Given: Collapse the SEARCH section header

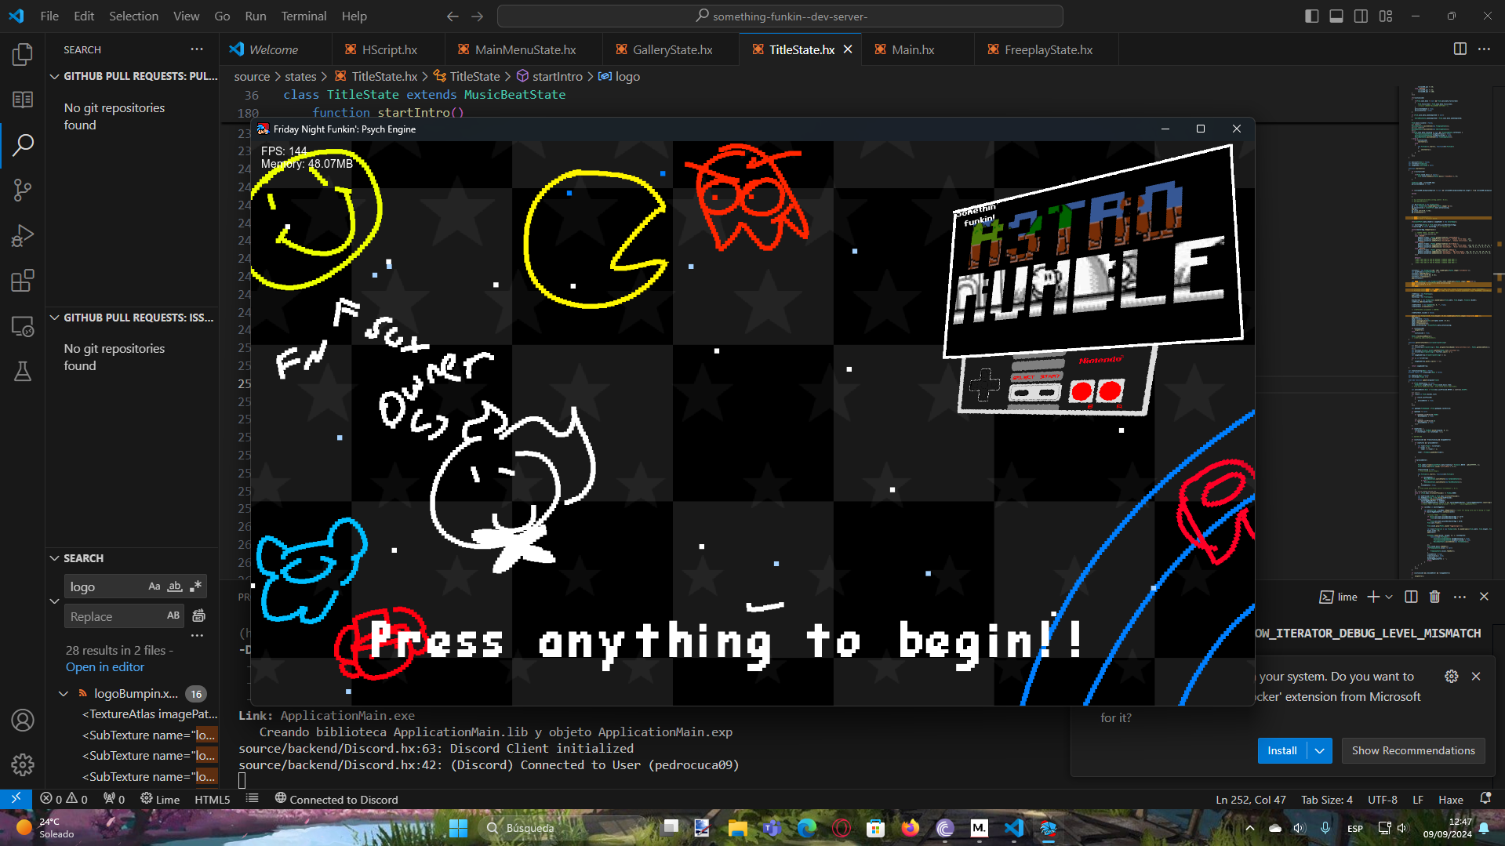Looking at the screenshot, I should (x=132, y=558).
